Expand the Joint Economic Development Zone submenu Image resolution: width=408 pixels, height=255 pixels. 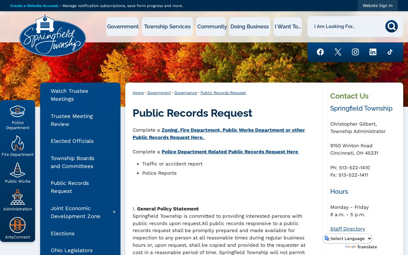tap(114, 212)
